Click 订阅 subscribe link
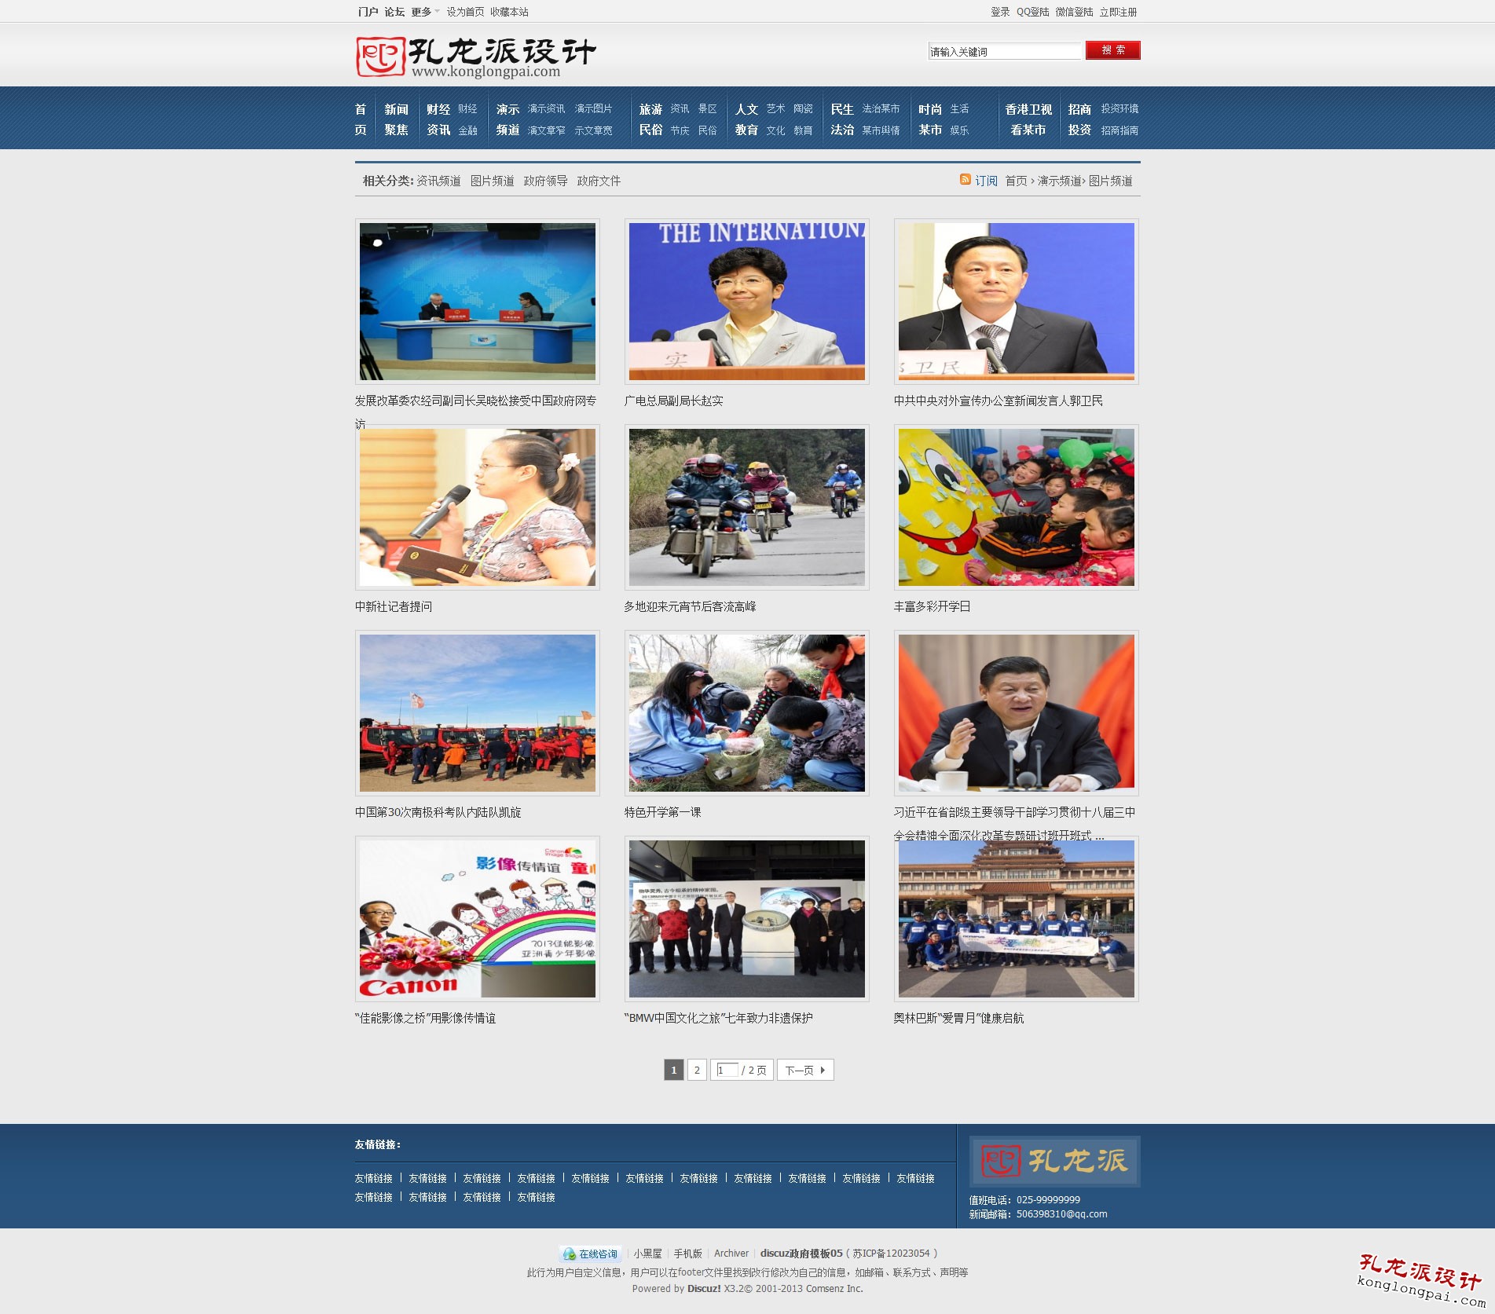This screenshot has width=1495, height=1314. (x=986, y=181)
